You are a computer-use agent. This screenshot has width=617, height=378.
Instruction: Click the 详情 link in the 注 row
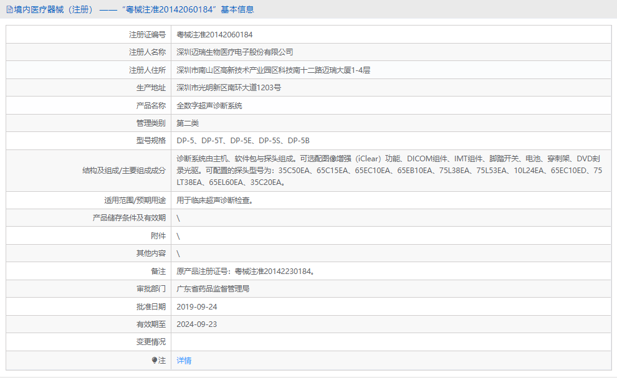tap(184, 361)
